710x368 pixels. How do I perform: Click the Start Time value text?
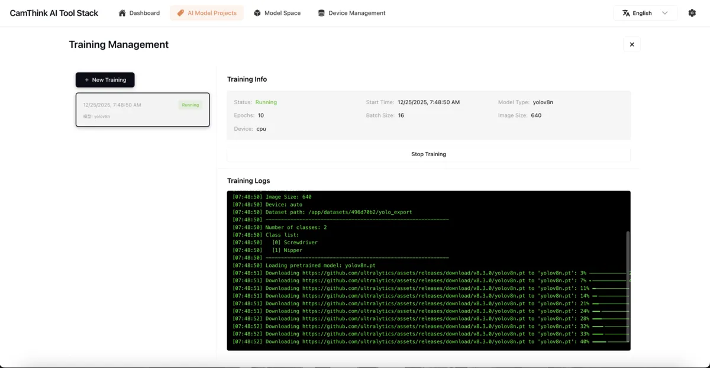point(429,102)
